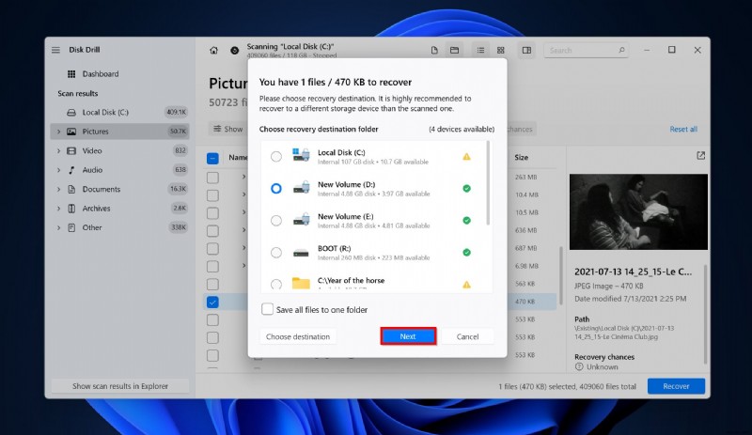Expand the Archives tree item
752x435 pixels.
(59, 209)
